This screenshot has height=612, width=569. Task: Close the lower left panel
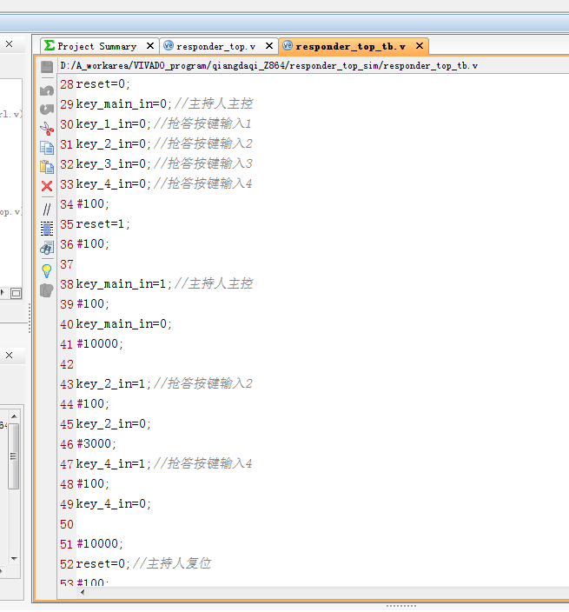[x=10, y=356]
